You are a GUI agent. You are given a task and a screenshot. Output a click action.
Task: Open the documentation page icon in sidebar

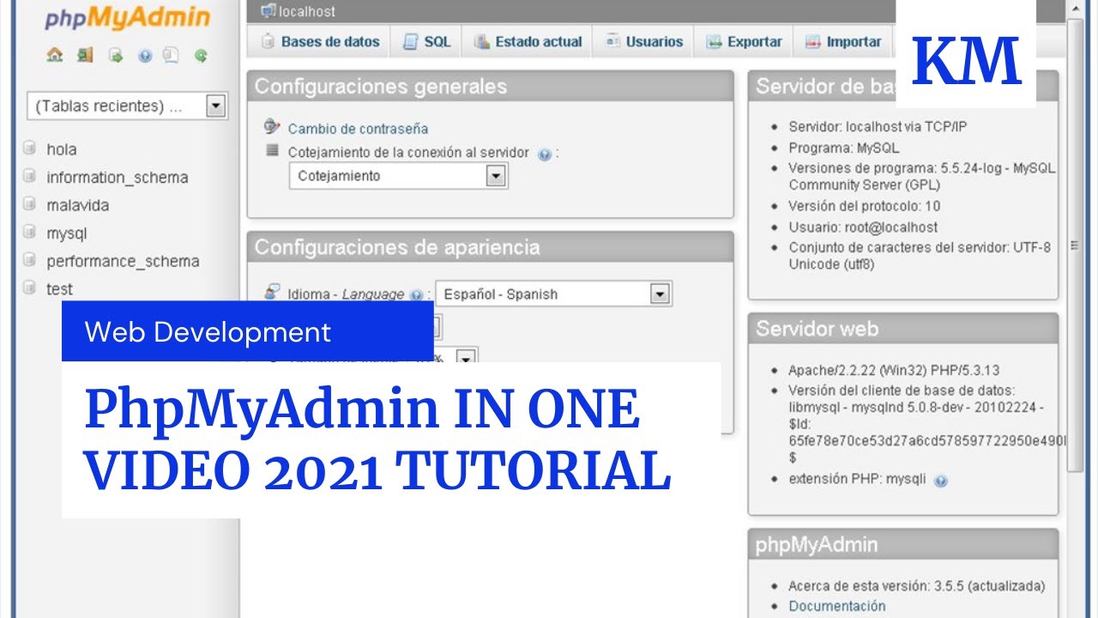tap(171, 55)
